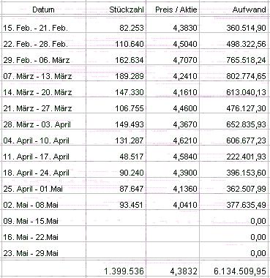Click the price cell 4,4600
Screen dimensions: 270x278
pos(173,108)
